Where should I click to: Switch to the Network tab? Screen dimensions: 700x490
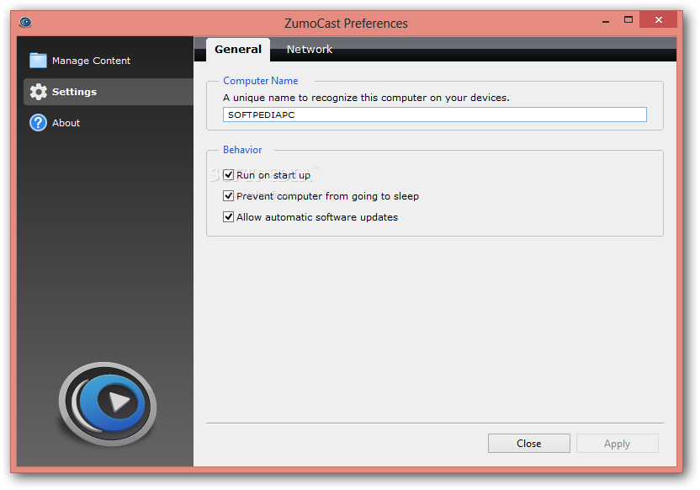[310, 49]
